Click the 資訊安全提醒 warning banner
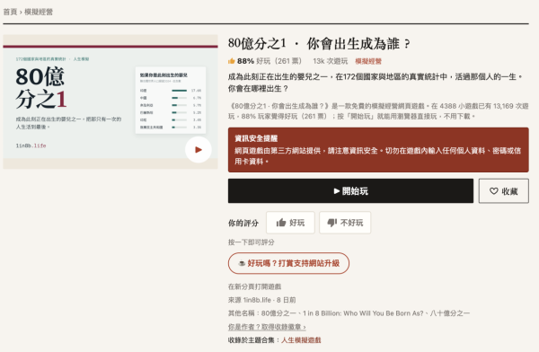The image size is (539, 352). (x=378, y=150)
